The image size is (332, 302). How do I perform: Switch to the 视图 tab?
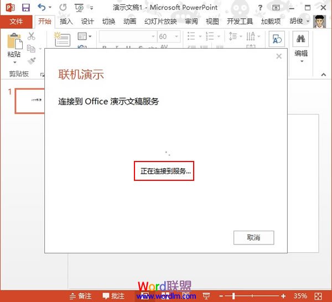tap(212, 22)
